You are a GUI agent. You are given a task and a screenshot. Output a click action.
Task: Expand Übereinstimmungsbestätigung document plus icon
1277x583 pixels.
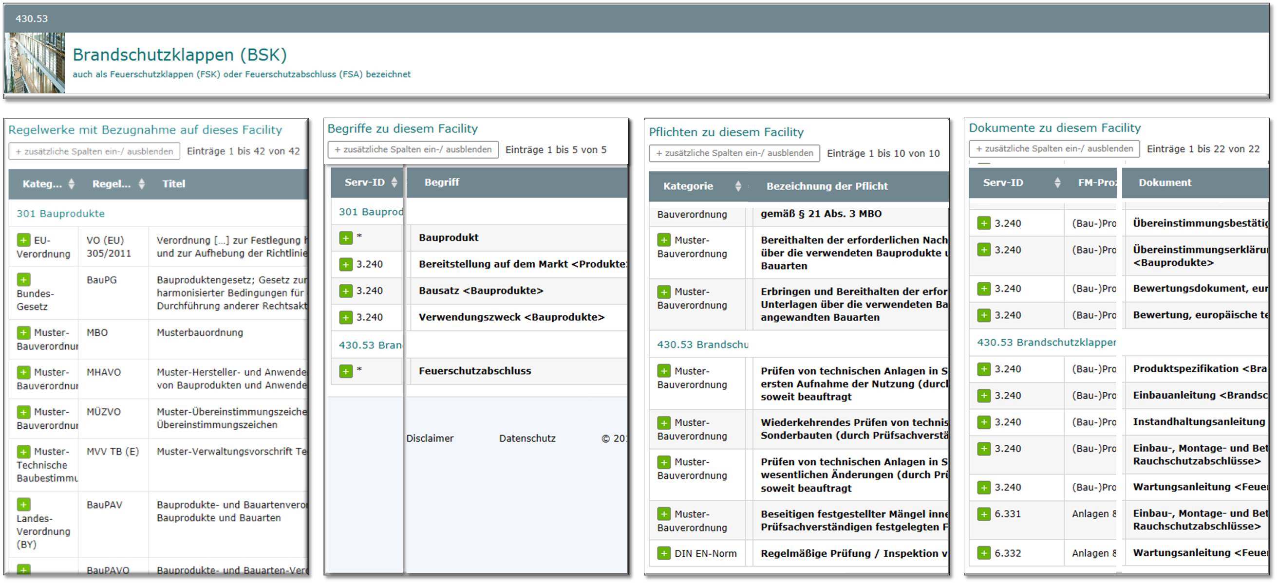983,223
